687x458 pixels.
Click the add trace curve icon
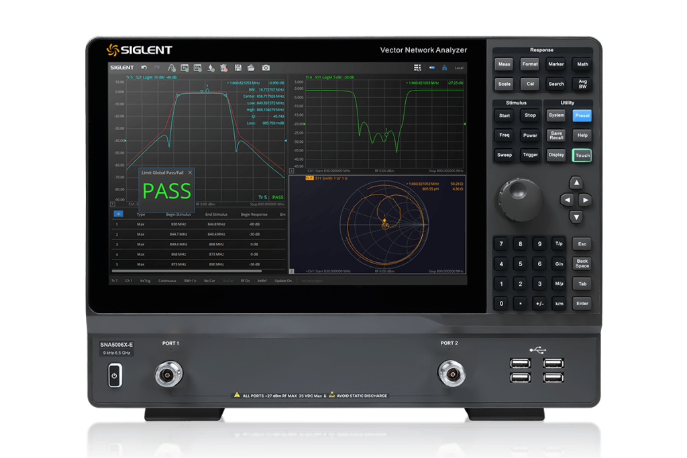(172, 68)
